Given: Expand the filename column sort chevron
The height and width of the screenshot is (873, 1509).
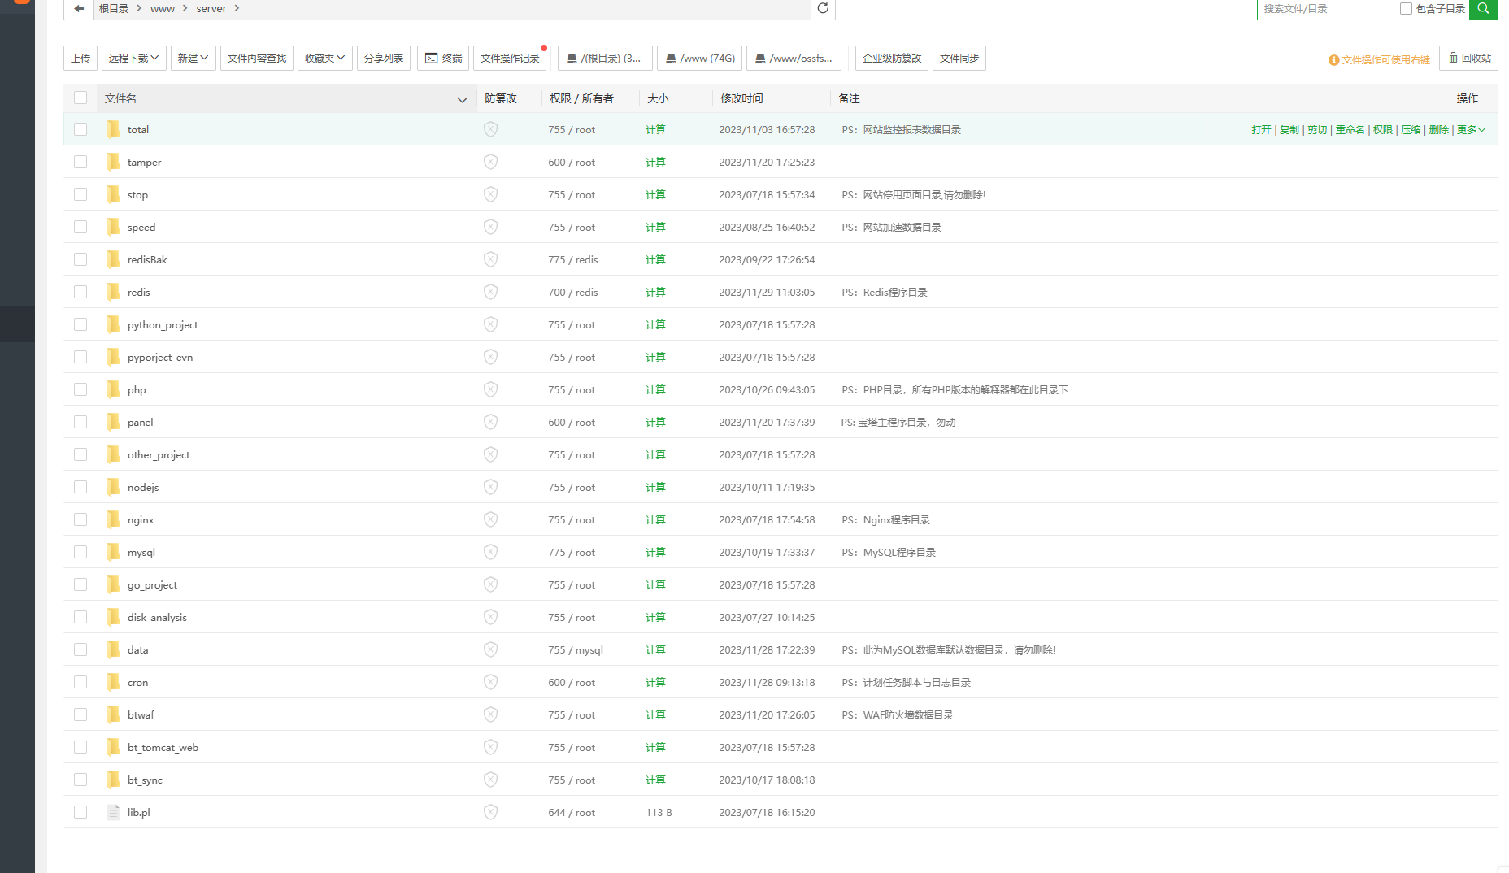Looking at the screenshot, I should click(462, 99).
